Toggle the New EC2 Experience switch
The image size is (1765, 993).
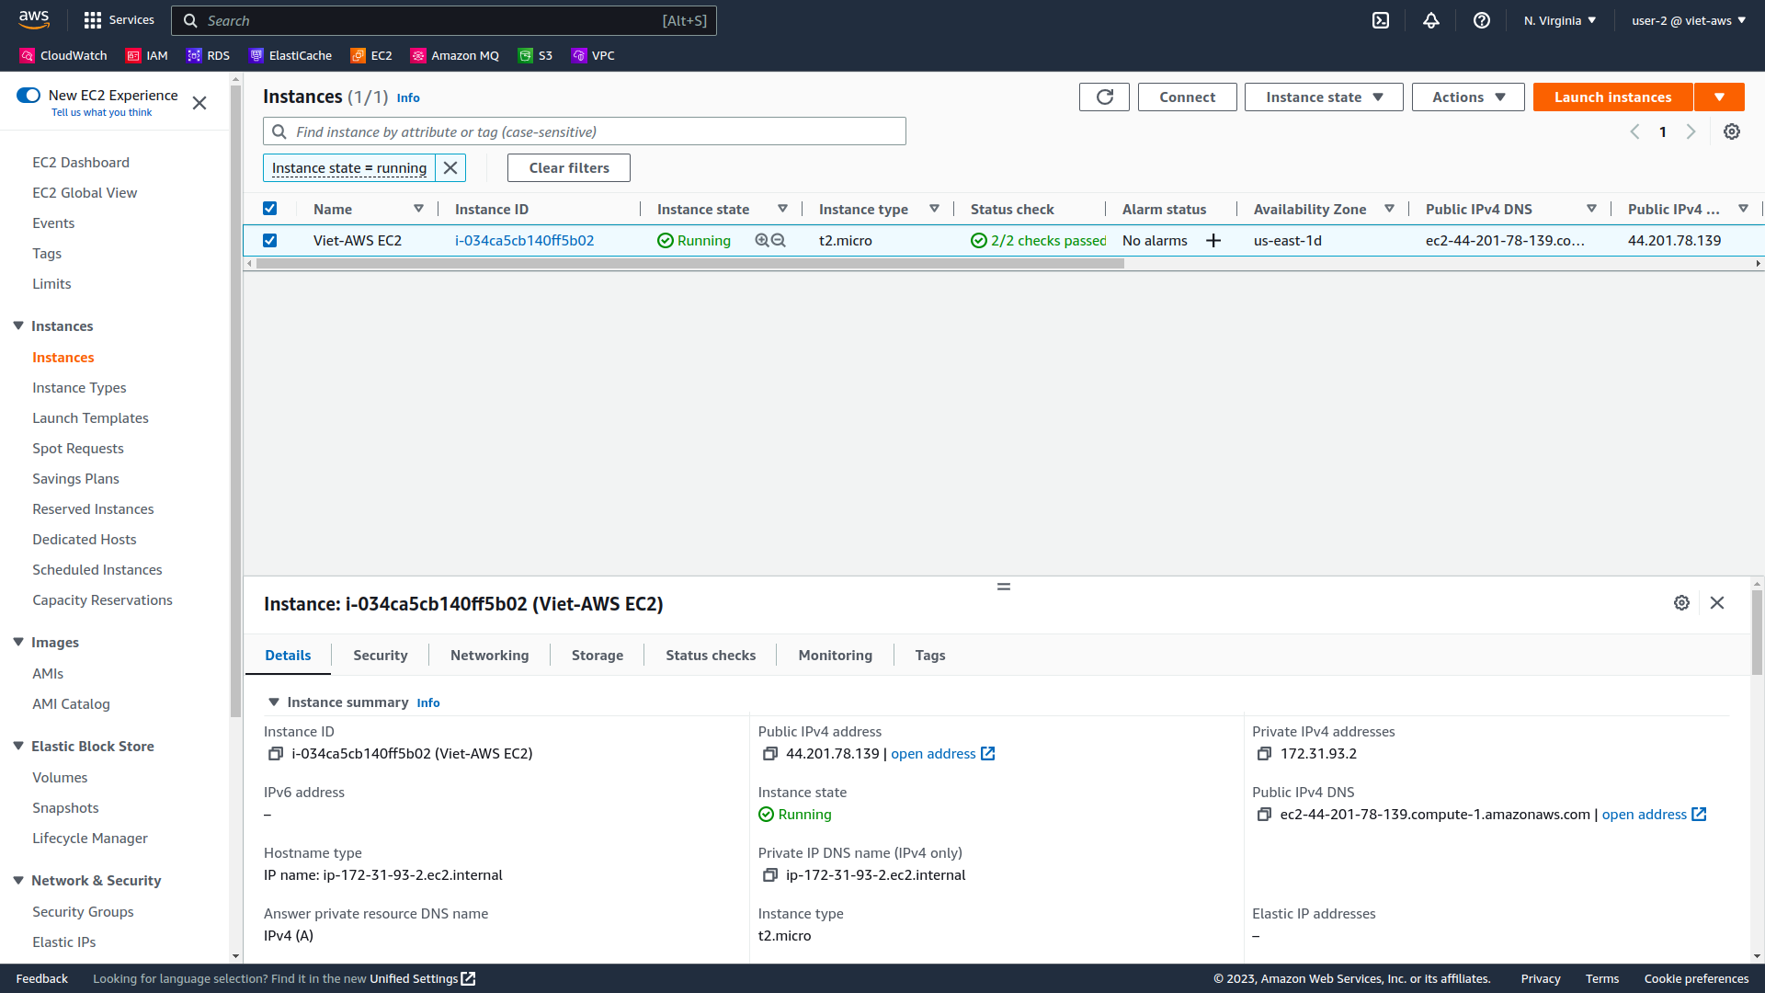[x=28, y=95]
